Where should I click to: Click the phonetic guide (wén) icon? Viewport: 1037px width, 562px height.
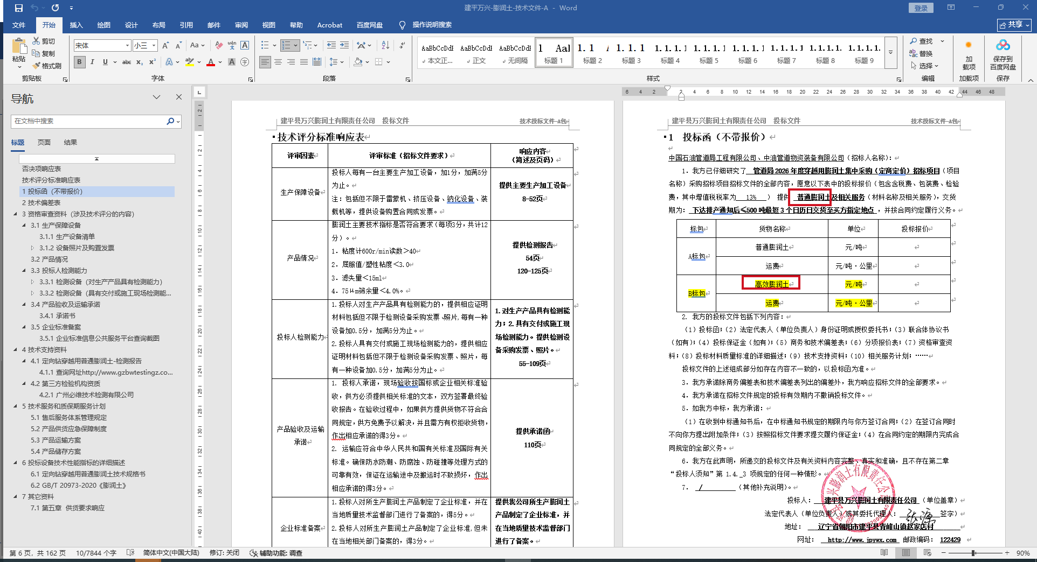pyautogui.click(x=232, y=45)
